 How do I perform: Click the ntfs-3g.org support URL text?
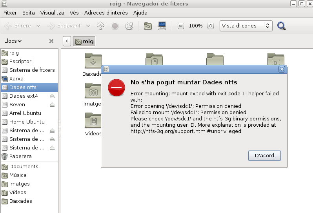point(186,131)
